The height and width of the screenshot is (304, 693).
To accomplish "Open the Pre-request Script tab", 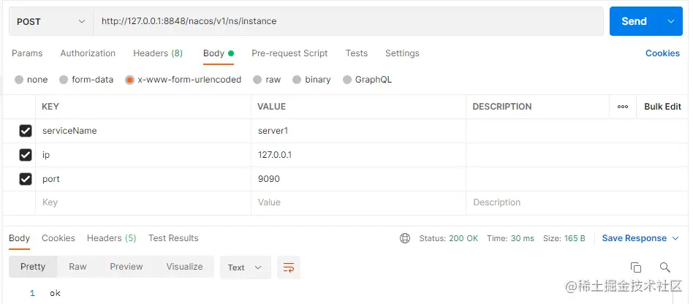I will coord(289,53).
